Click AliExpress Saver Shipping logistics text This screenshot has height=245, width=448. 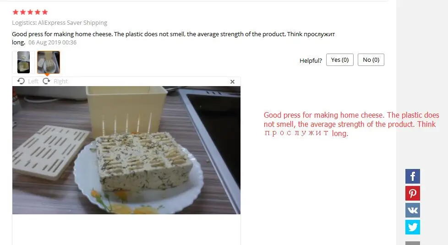(x=72, y=22)
